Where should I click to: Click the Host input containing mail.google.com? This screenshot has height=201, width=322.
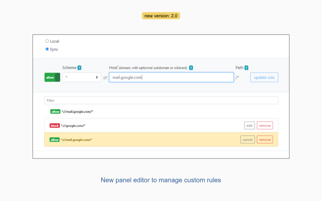(171, 78)
